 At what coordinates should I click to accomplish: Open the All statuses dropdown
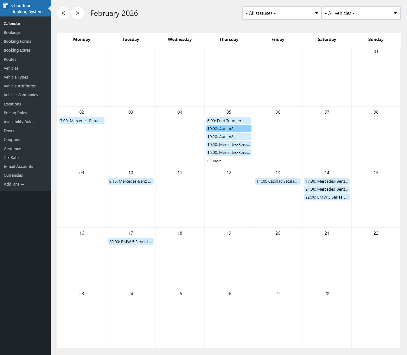point(282,13)
